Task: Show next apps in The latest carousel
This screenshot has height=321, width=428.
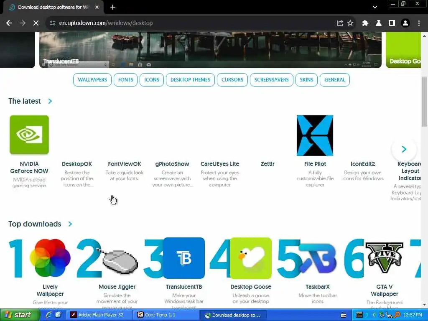Action: (404, 149)
